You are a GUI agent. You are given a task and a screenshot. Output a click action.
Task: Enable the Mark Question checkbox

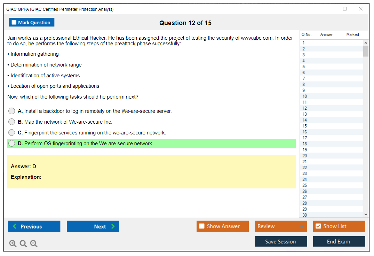[x=14, y=22]
